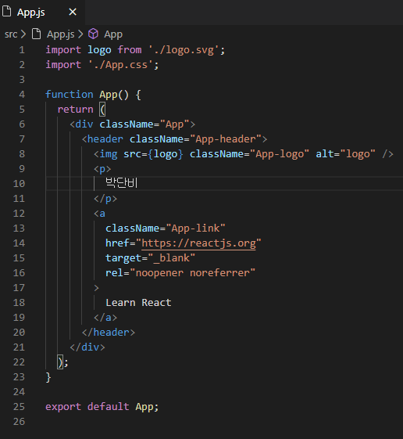Image resolution: width=403 pixels, height=439 pixels.
Task: Click the "_blank" target value
Action: point(172,258)
